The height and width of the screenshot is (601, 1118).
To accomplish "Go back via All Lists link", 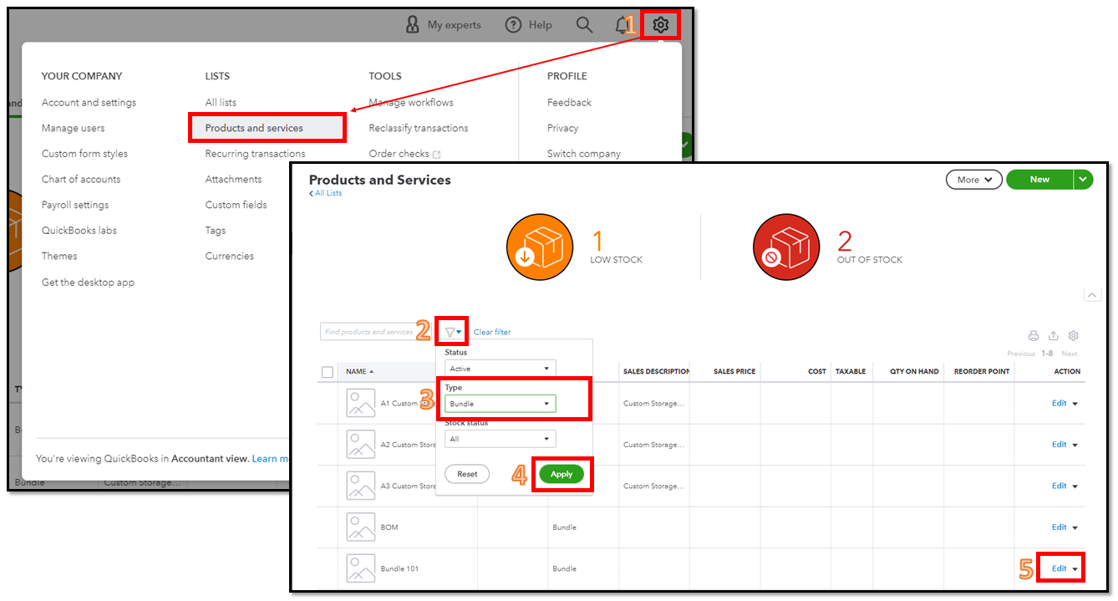I will (325, 193).
